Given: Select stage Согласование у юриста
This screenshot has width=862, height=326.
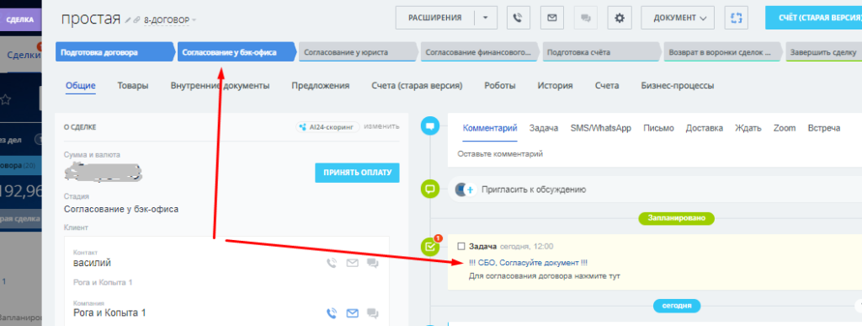Looking at the screenshot, I should [x=358, y=53].
